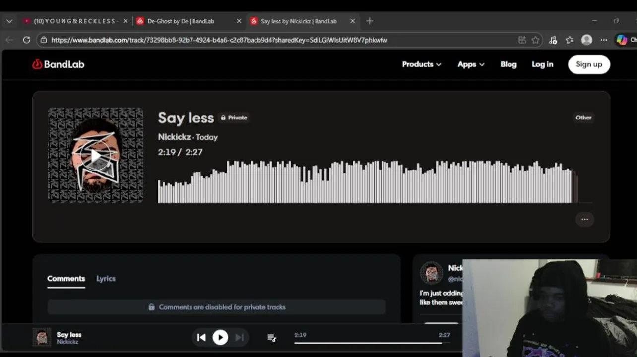Seek within the track waveform
637x357 pixels.
click(x=375, y=181)
